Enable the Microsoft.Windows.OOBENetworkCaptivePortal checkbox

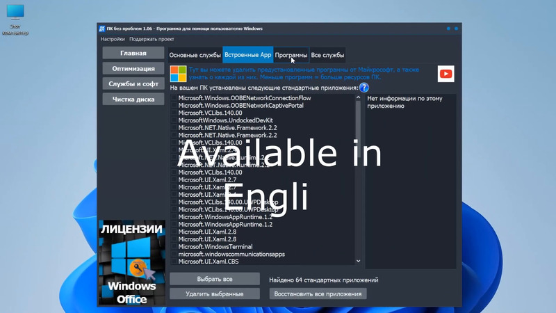tap(174, 106)
